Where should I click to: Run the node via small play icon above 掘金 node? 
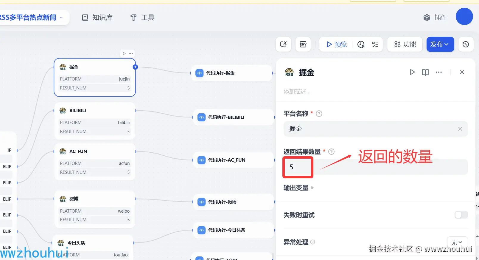[x=124, y=54]
